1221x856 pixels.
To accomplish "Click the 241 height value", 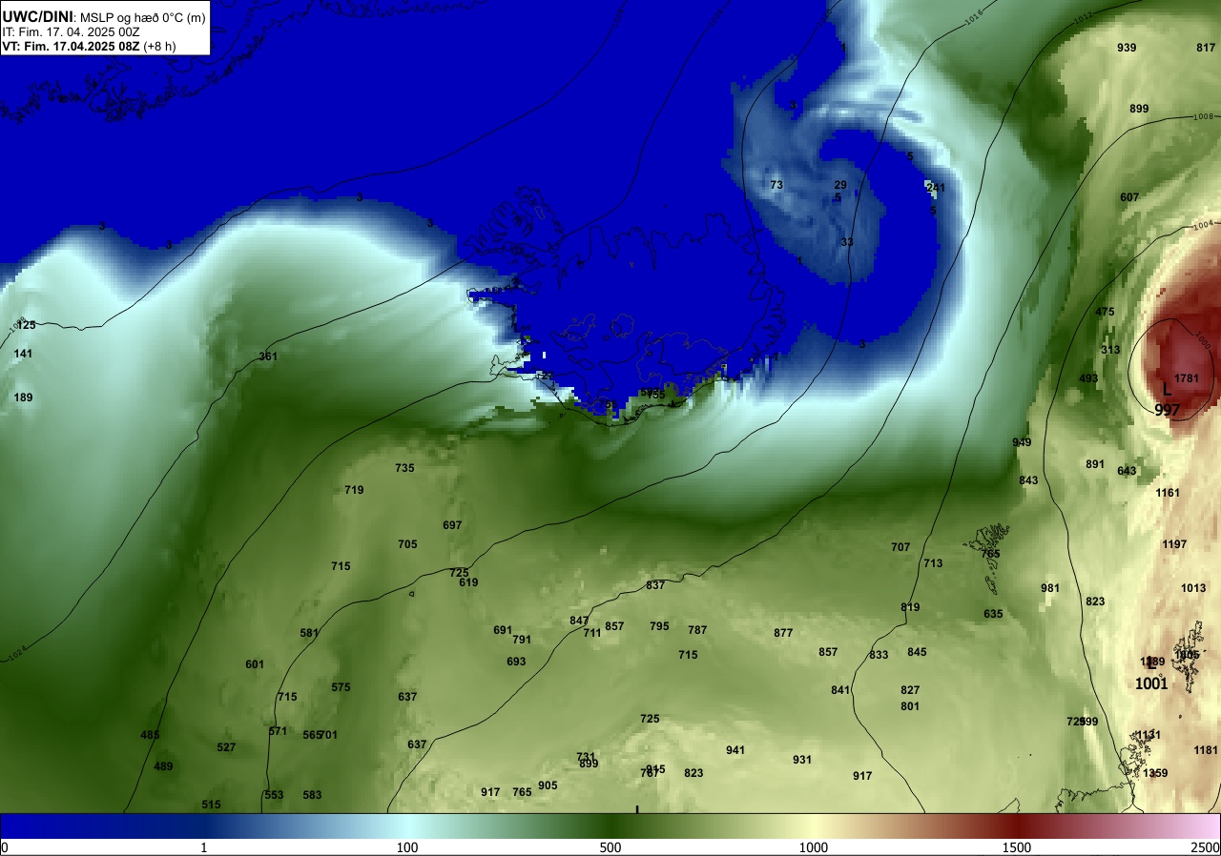I will click(936, 188).
